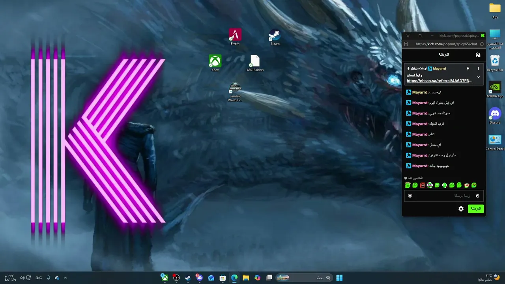Insert the angry red emote
The width and height of the screenshot is (505, 284).
pos(423,185)
